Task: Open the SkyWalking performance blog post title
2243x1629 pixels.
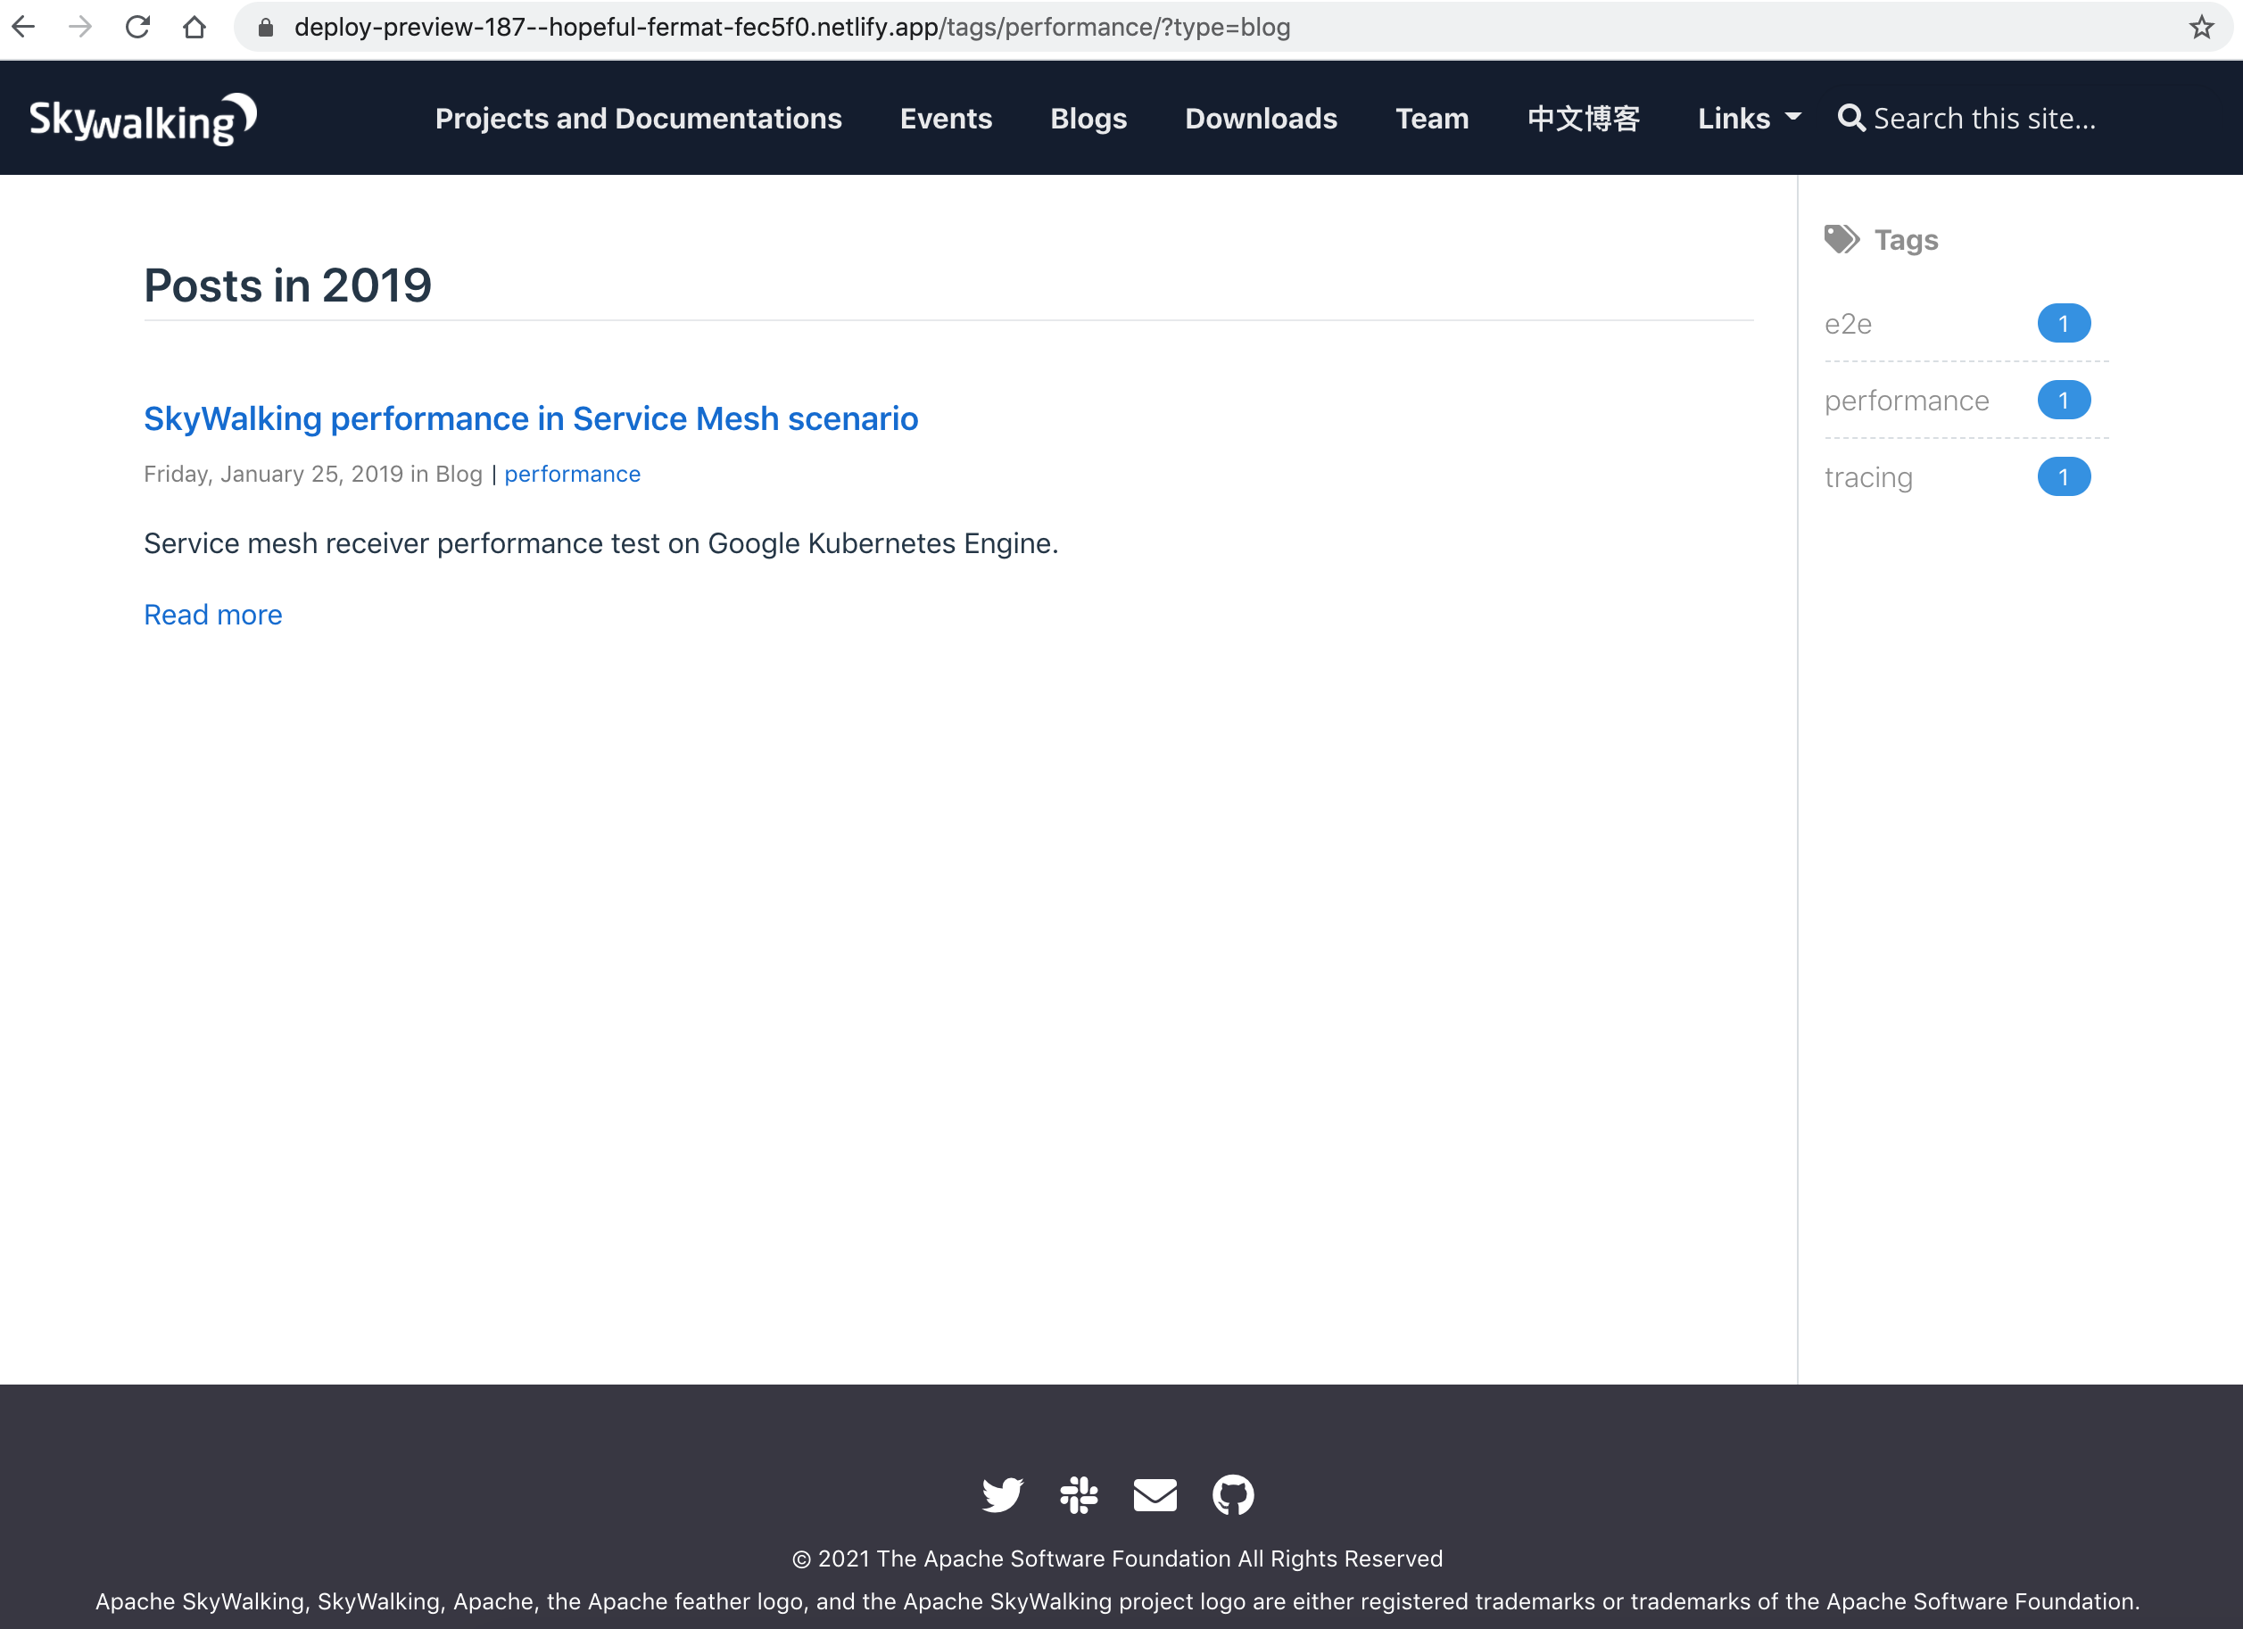Action: click(x=530, y=418)
